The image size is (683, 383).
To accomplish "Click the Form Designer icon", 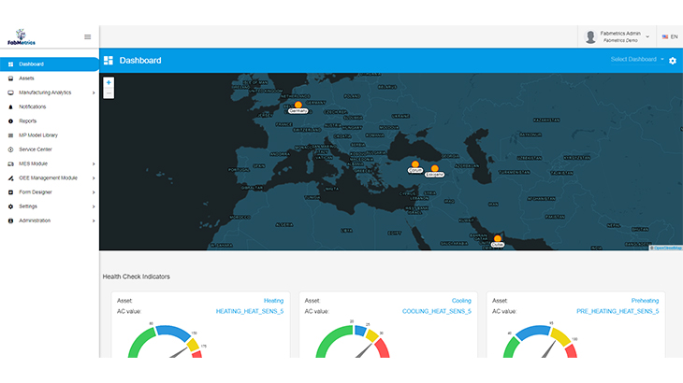I will (11, 192).
